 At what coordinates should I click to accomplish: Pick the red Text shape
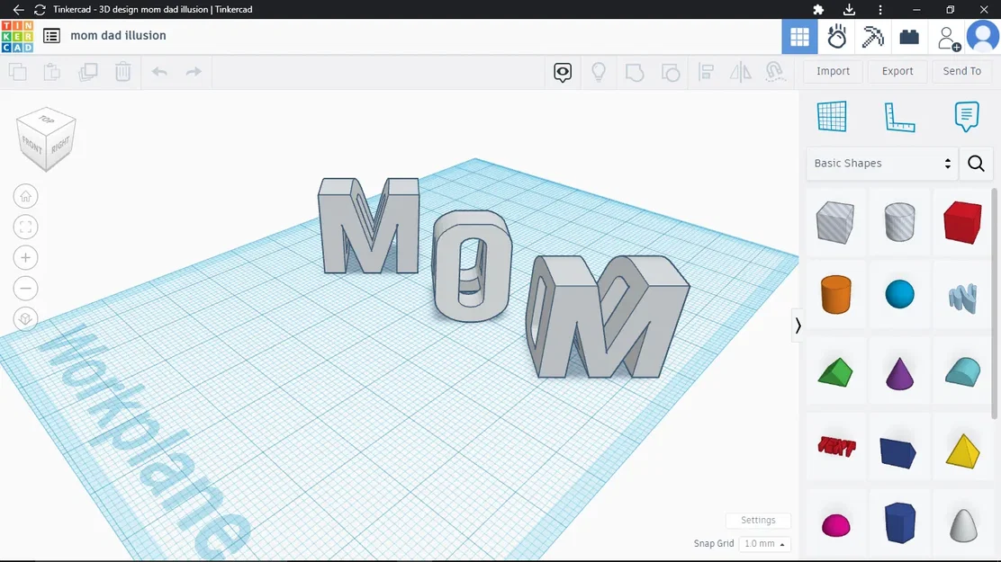835,447
